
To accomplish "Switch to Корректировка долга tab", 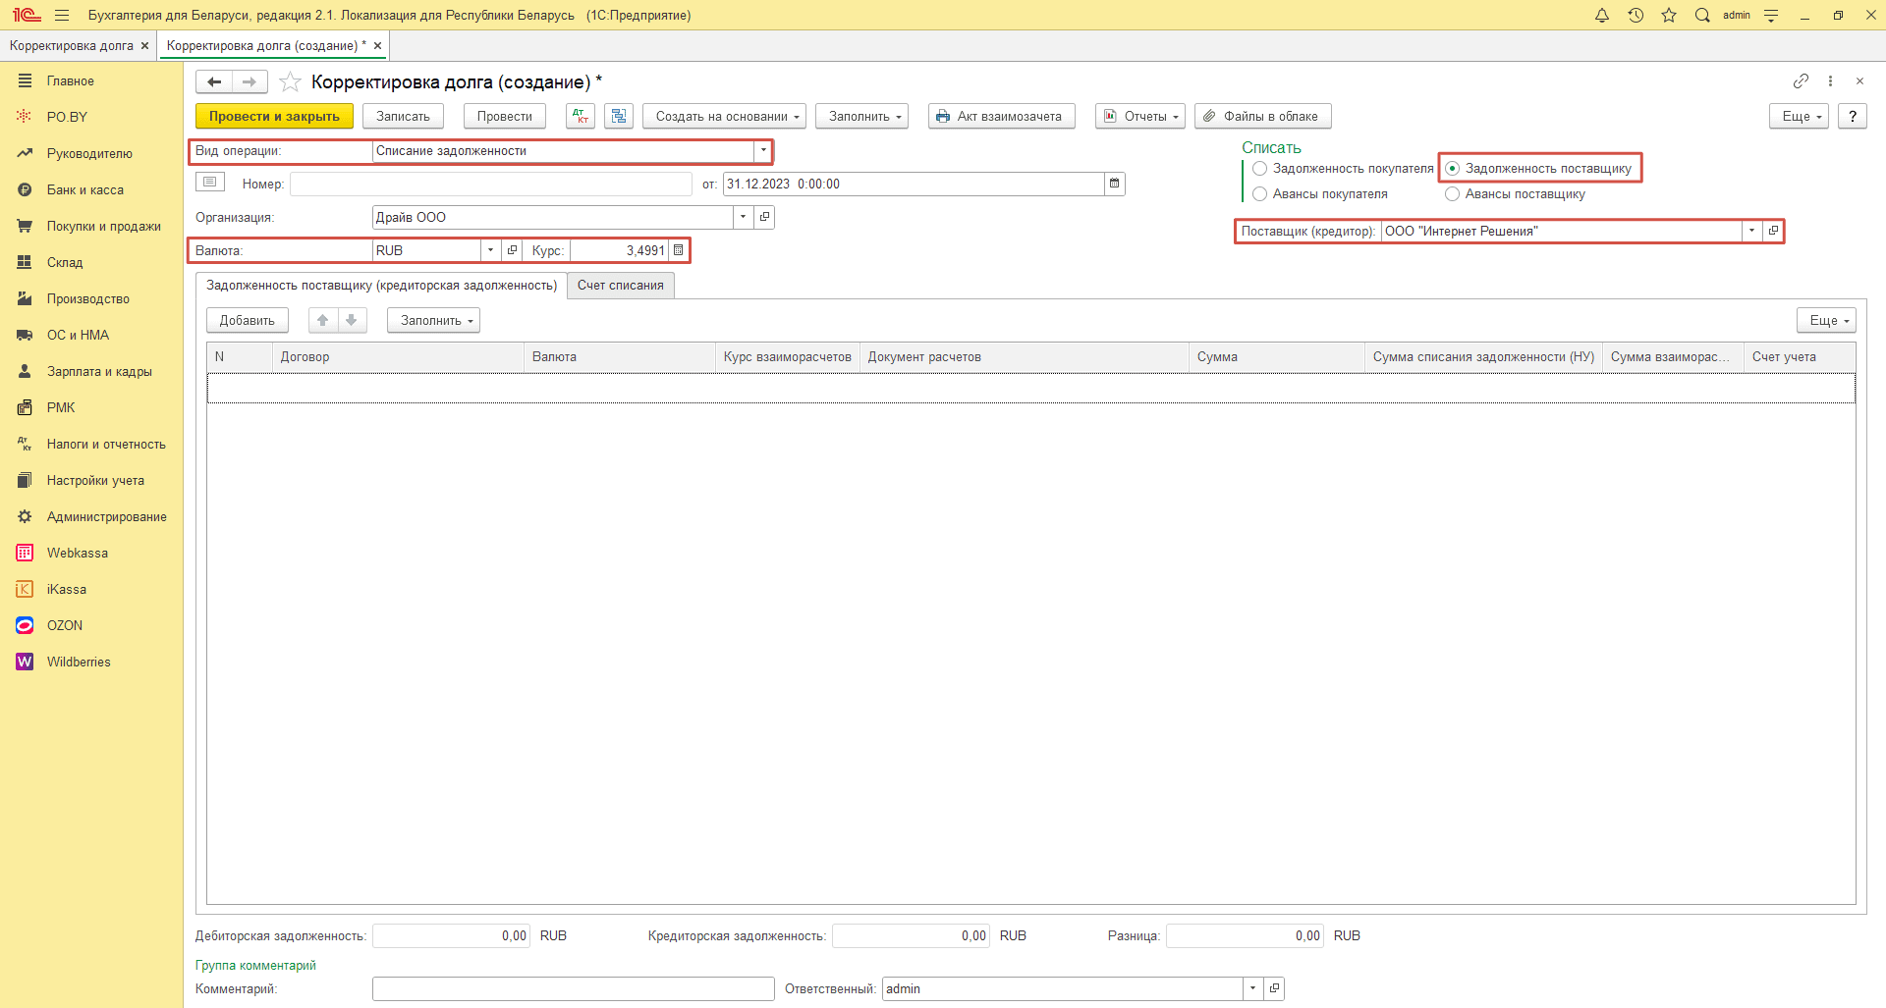I will pyautogui.click(x=71, y=45).
